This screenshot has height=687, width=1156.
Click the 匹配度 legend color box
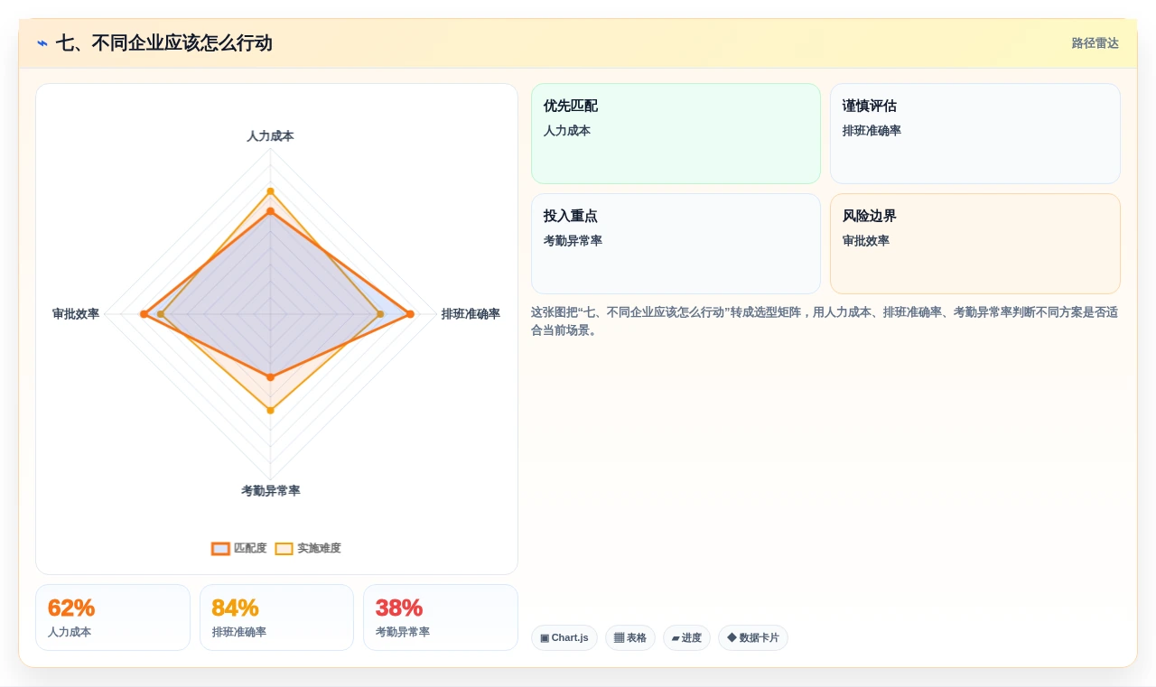point(220,548)
